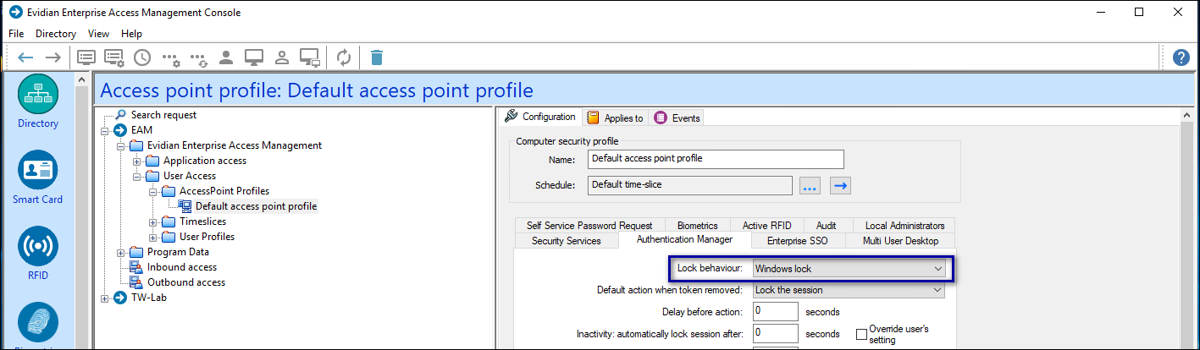The height and width of the screenshot is (350, 1200).
Task: Open the Smart Card sidebar panel
Action: (x=38, y=178)
